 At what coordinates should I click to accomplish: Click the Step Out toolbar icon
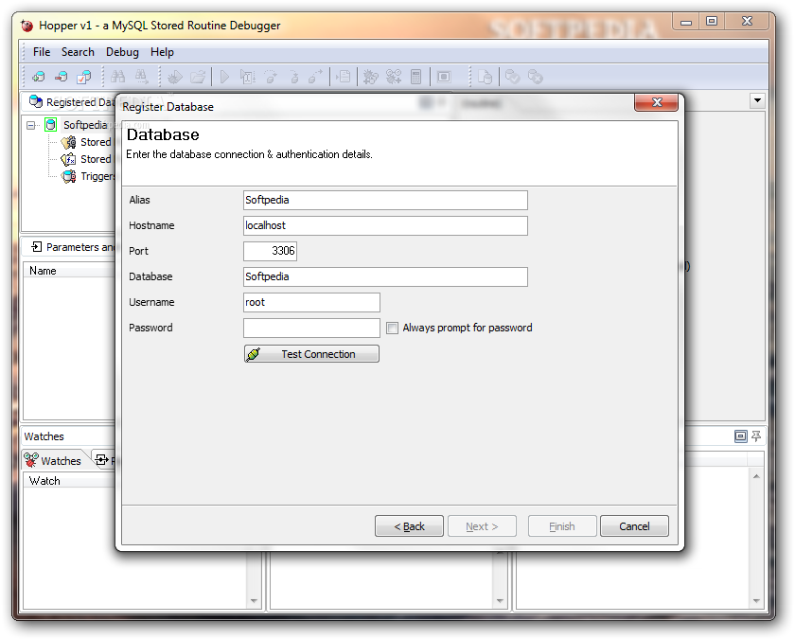click(316, 77)
